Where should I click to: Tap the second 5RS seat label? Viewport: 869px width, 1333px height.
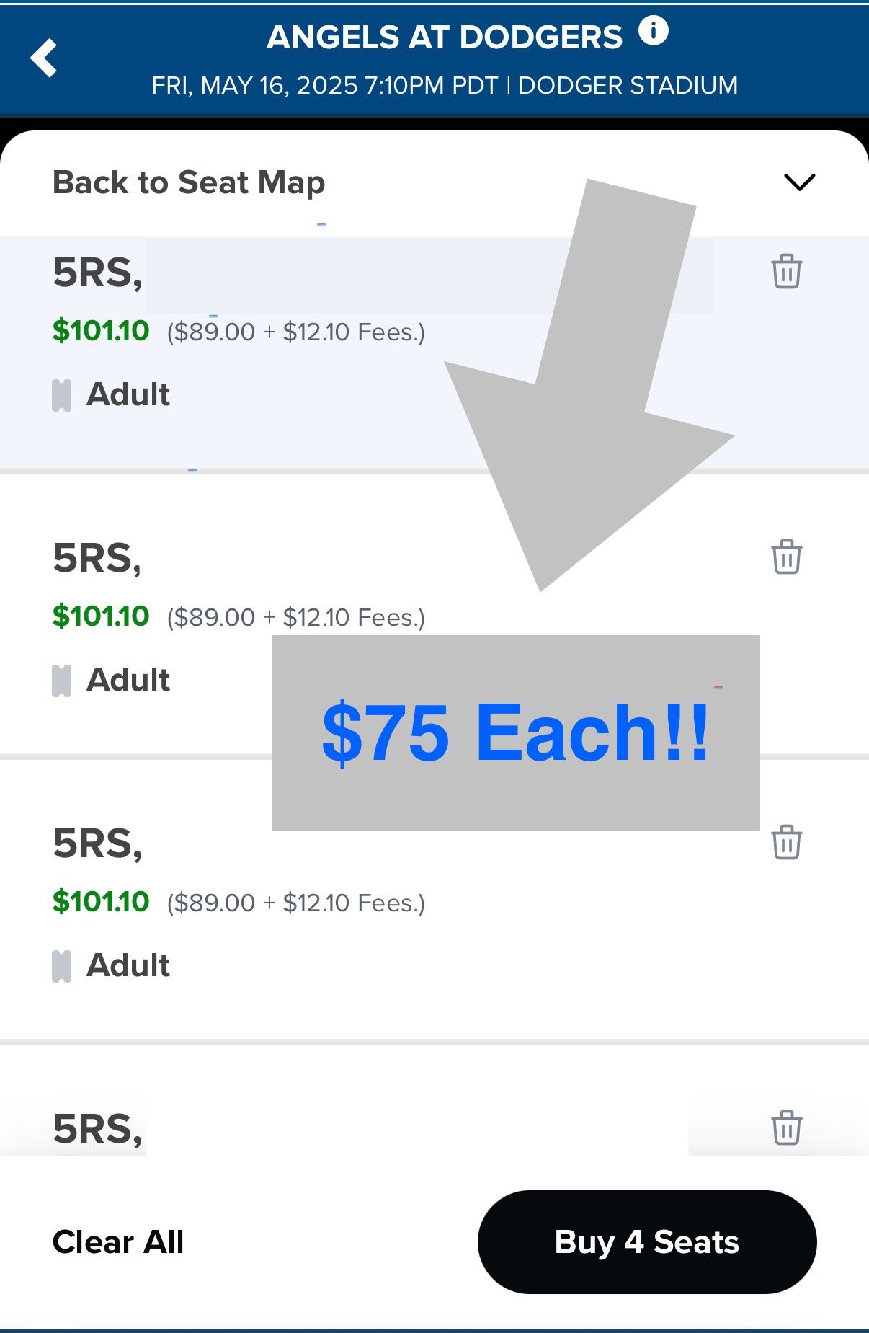(x=97, y=558)
